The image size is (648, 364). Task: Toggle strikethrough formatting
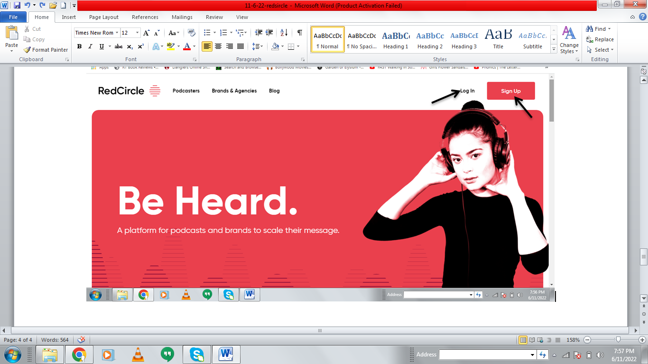tap(119, 46)
